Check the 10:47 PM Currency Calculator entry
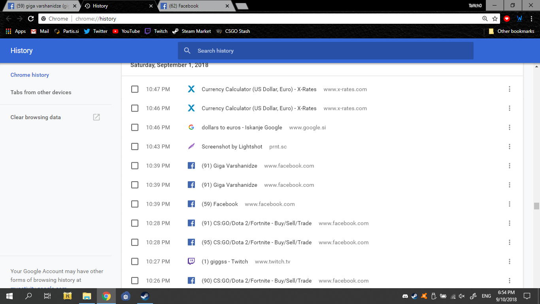The width and height of the screenshot is (540, 304). coord(135,89)
